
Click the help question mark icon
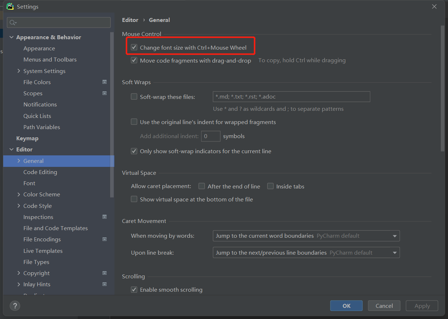[15, 306]
